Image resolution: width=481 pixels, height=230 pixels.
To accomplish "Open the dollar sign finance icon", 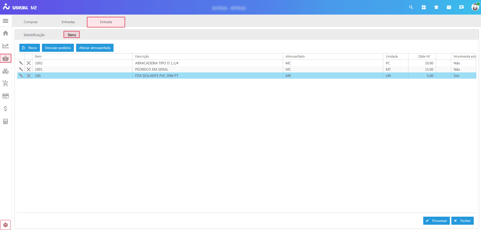I will click(6, 109).
